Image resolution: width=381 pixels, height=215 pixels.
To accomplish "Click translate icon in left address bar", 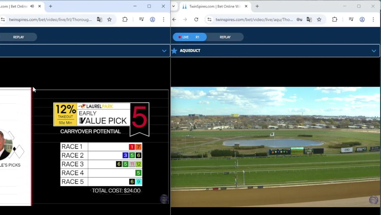I will click(x=99, y=19).
